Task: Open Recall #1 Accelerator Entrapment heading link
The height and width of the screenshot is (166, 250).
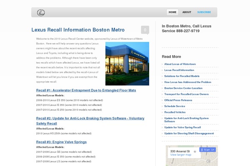Action: coord(86,90)
